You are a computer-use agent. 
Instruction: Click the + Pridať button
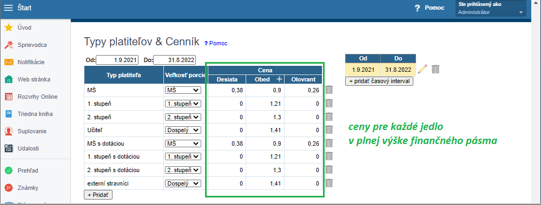(98, 195)
